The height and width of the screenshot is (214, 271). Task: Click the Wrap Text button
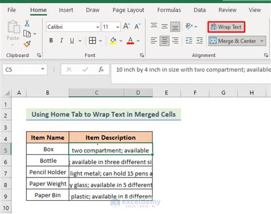tap(226, 27)
